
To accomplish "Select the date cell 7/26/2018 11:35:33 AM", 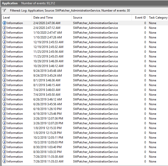I will 48,161.
